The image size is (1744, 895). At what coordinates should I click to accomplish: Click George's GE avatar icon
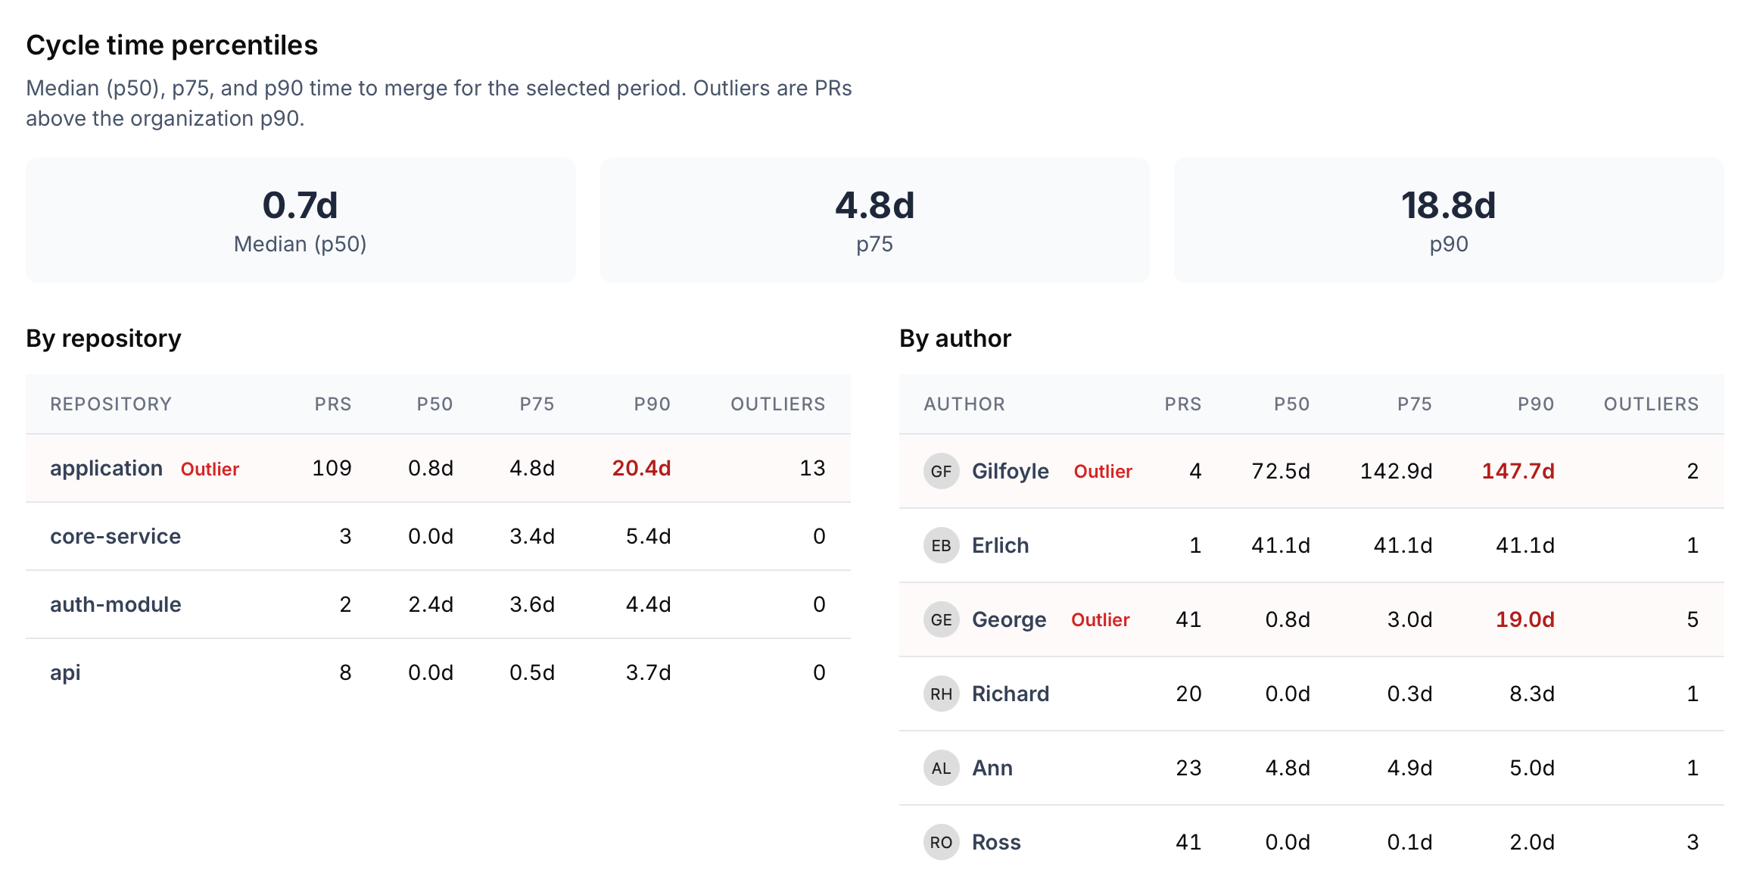tap(941, 619)
